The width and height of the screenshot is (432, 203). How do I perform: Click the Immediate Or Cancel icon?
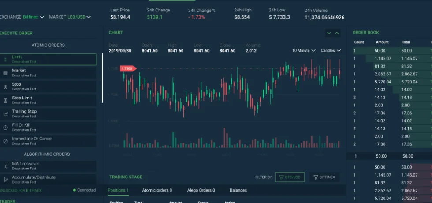tap(5, 141)
